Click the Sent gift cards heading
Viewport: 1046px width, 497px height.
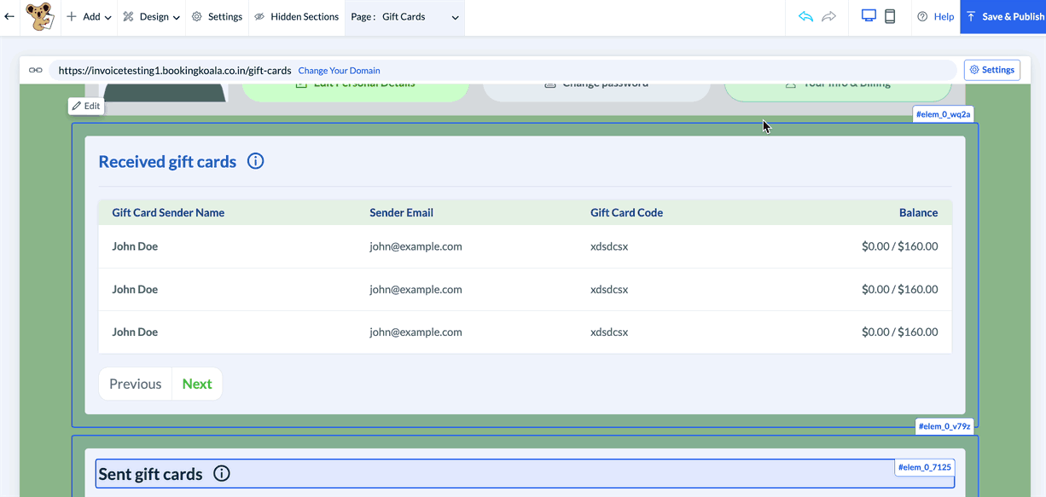click(x=150, y=474)
